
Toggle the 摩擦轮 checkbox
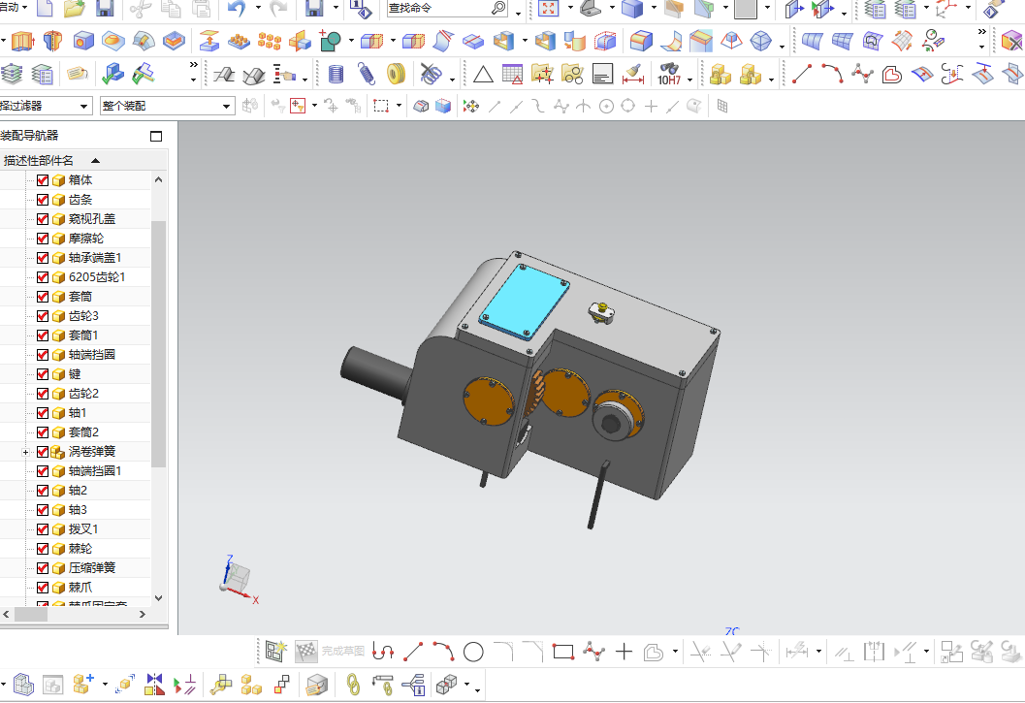(43, 238)
